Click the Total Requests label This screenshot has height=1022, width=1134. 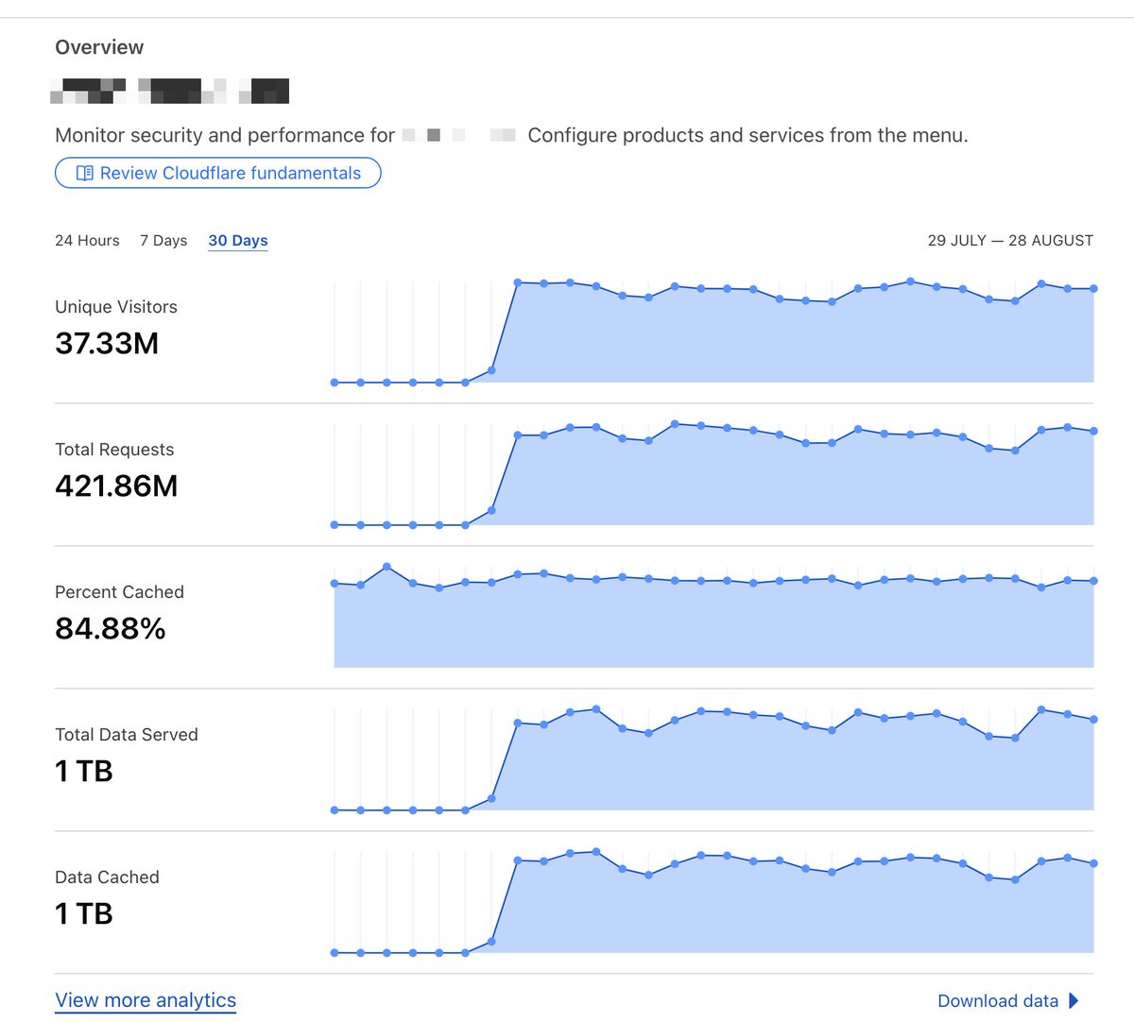tap(114, 450)
